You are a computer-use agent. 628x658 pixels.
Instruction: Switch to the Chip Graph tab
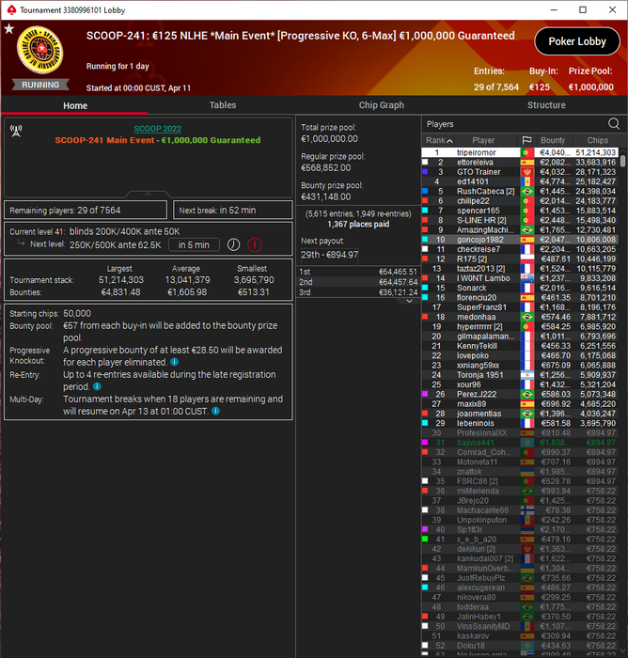click(x=381, y=105)
